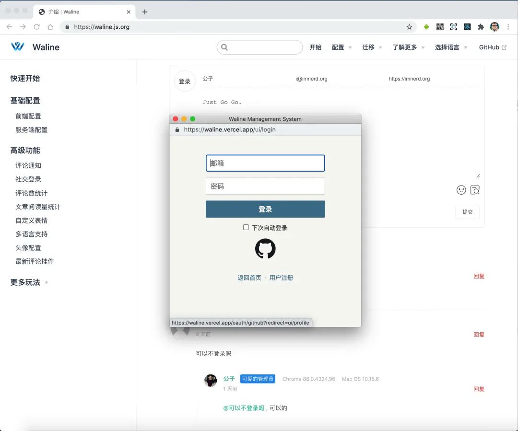The image size is (518, 431).
Task: Open the GitHub nav link
Action: [x=493, y=47]
